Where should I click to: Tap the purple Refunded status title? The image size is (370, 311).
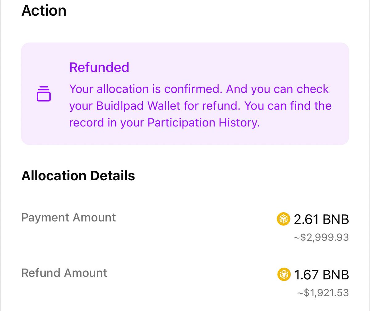click(x=99, y=67)
